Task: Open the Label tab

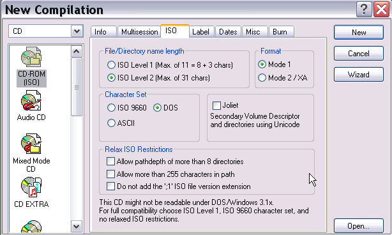Action: pyautogui.click(x=202, y=32)
